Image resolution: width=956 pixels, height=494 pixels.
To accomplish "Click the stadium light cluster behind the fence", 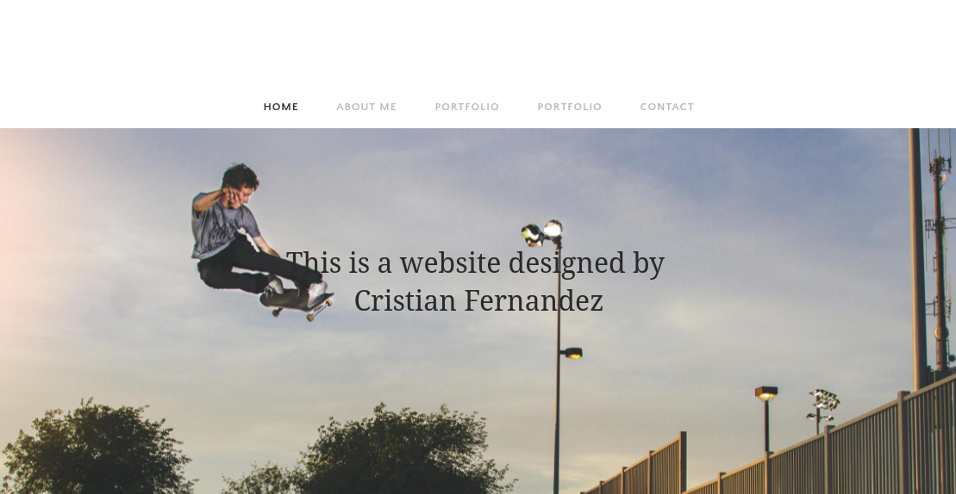I will 823,404.
